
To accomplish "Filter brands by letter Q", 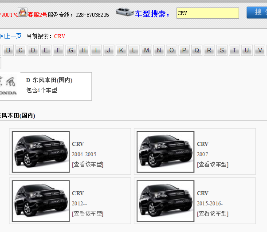I will click(x=197, y=50).
